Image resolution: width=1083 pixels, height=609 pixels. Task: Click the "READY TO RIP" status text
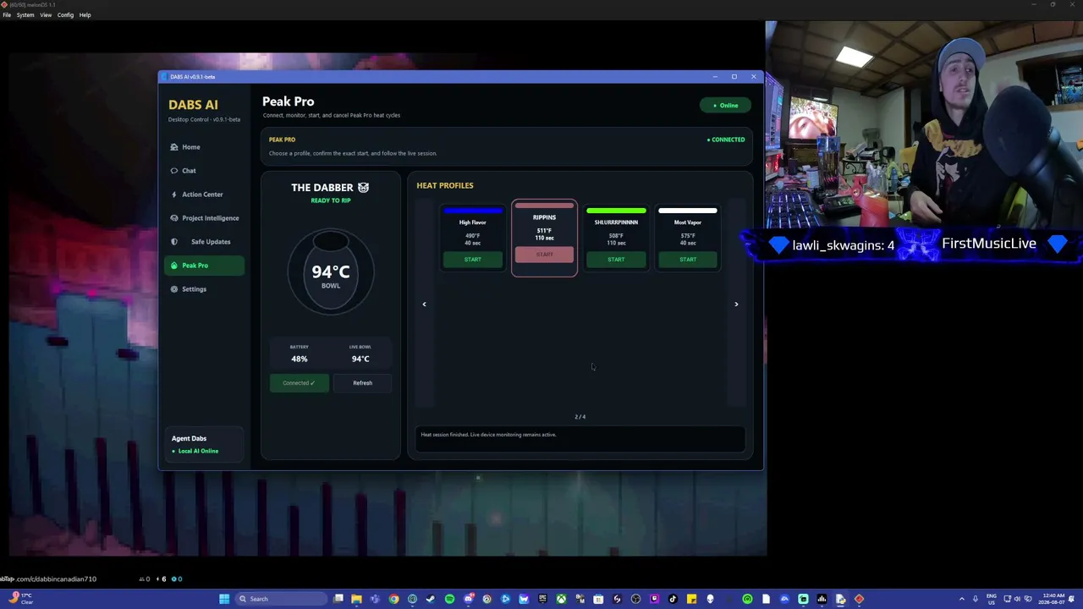[x=331, y=200]
